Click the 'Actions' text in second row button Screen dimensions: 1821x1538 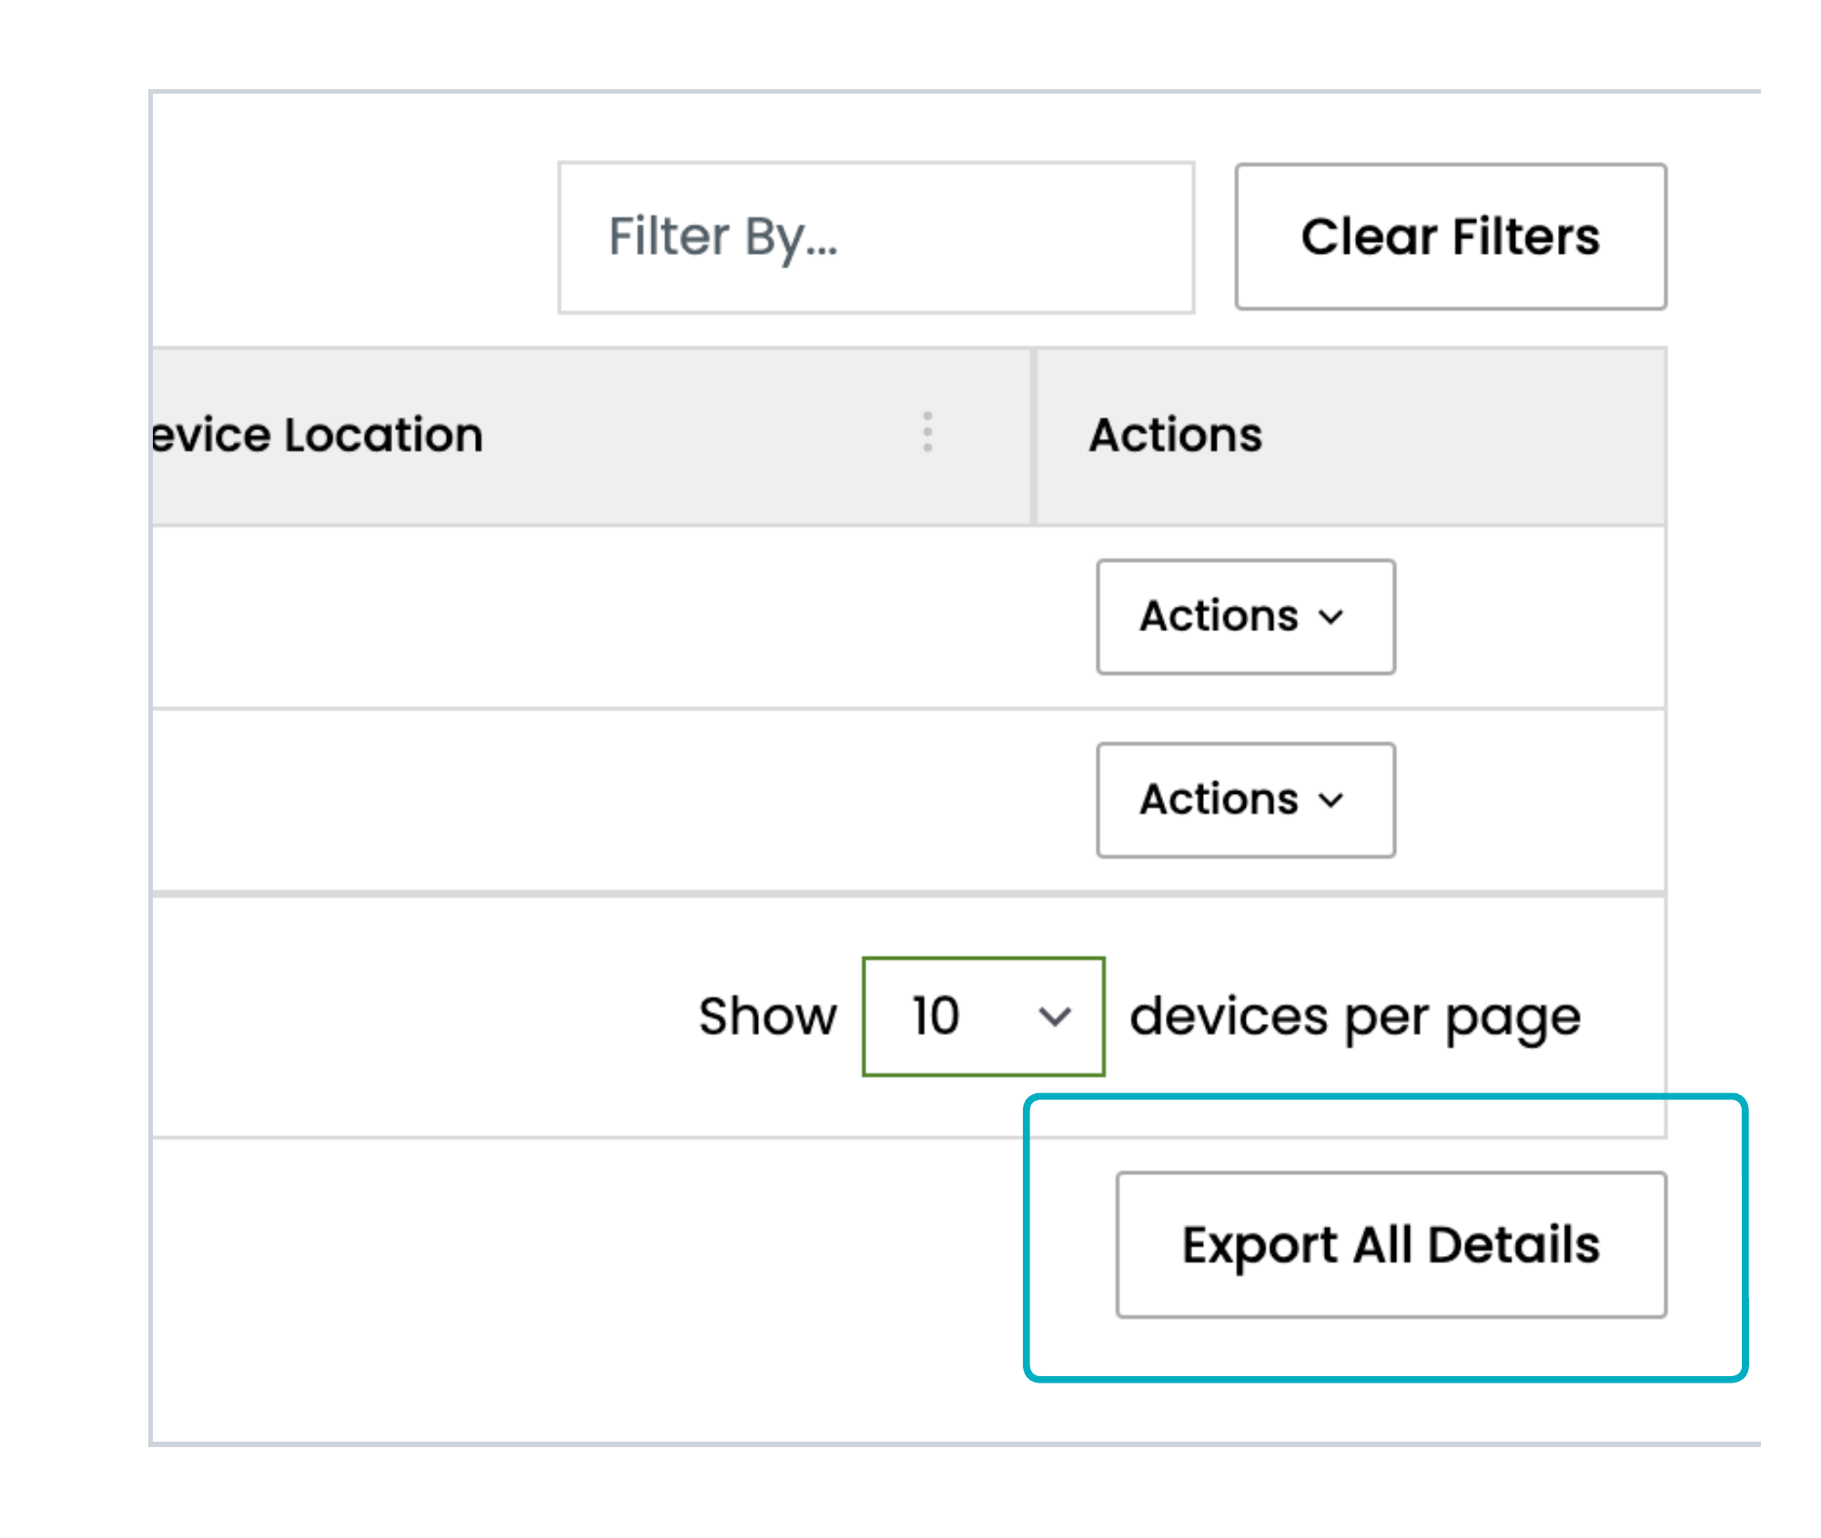(1219, 800)
